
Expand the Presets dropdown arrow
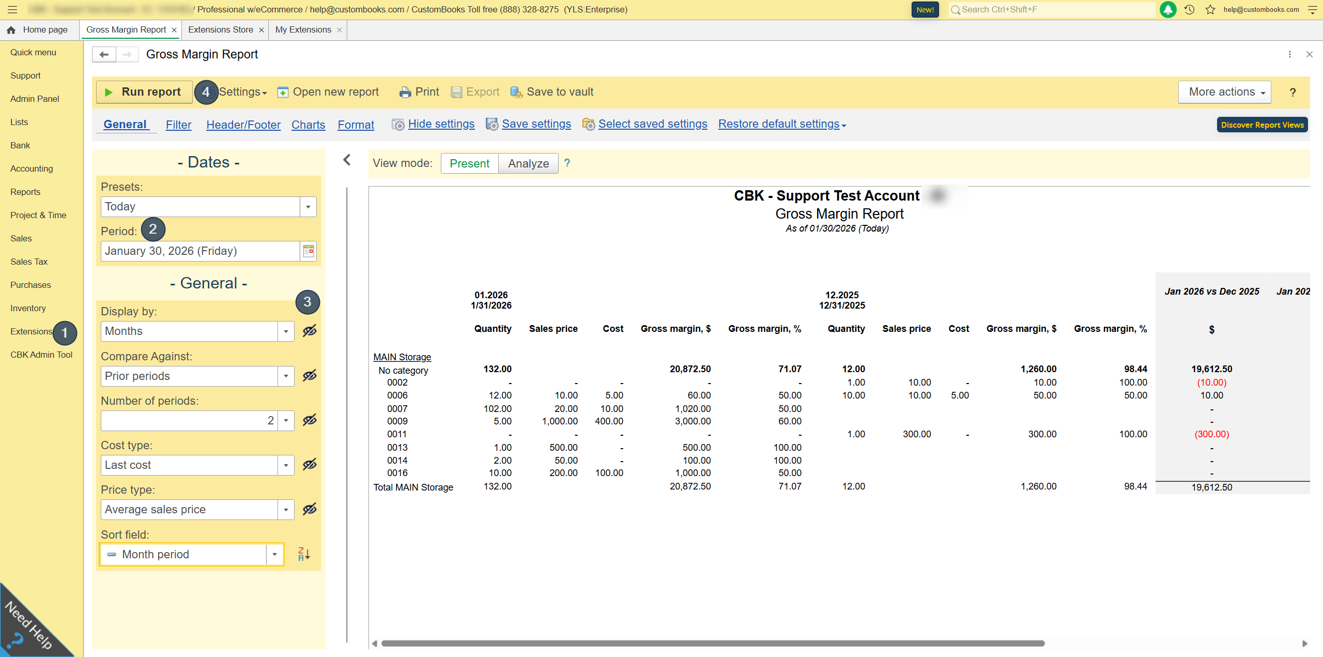tap(308, 207)
